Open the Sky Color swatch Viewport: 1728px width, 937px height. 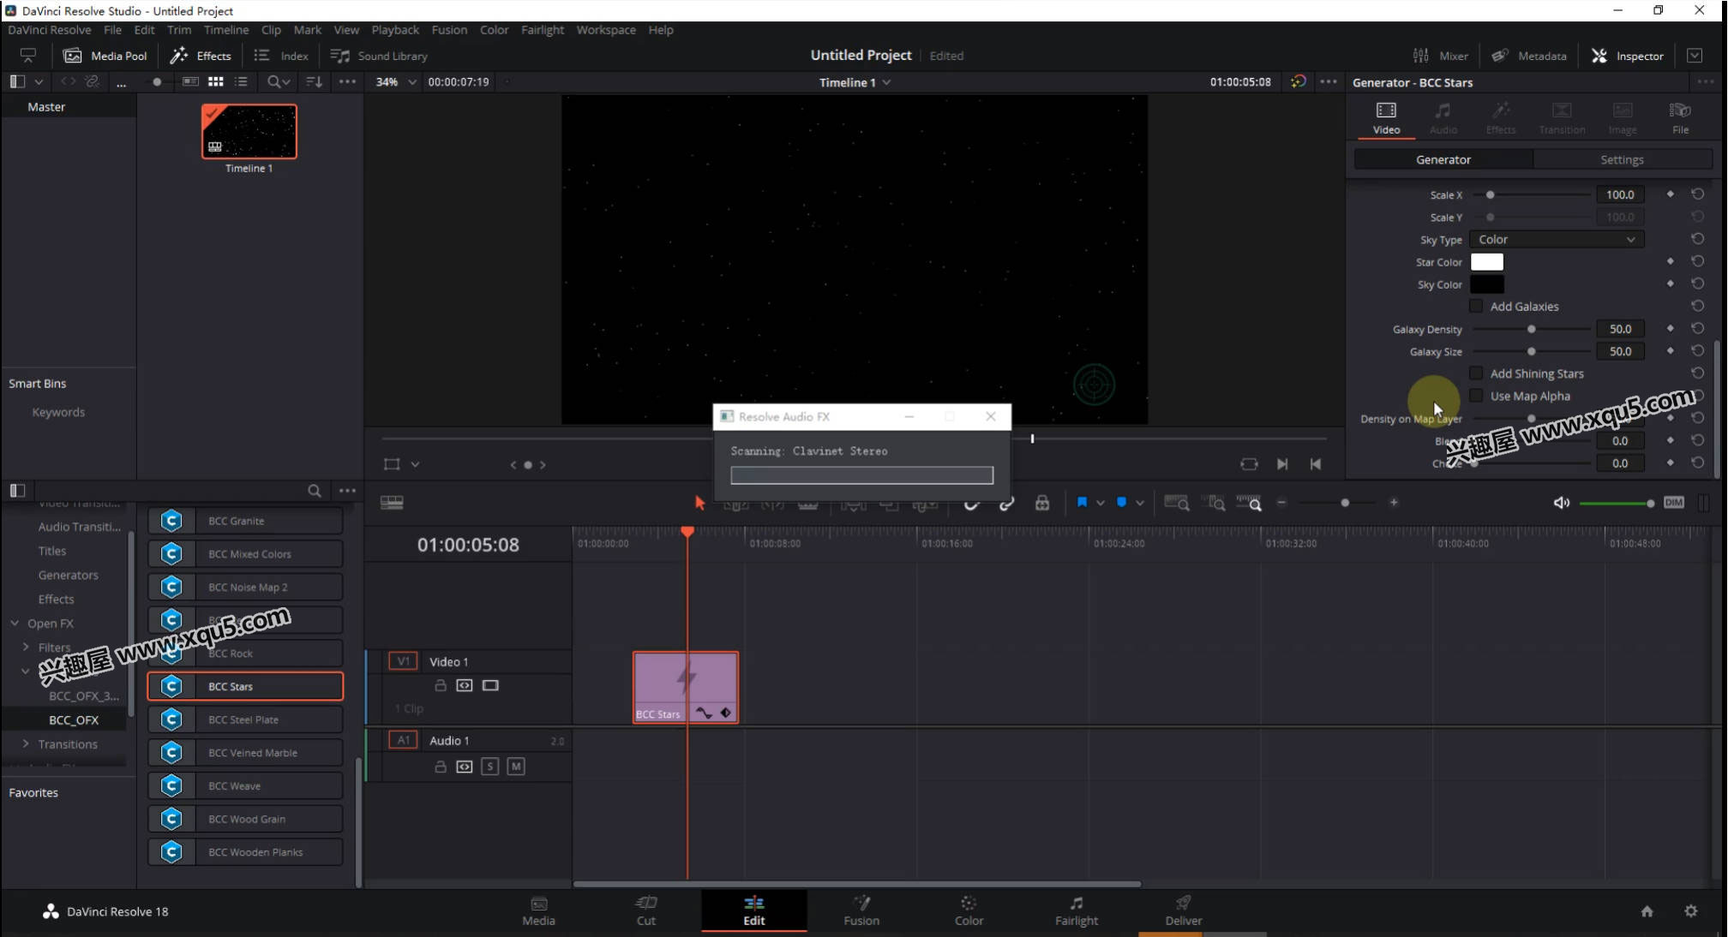pos(1486,284)
